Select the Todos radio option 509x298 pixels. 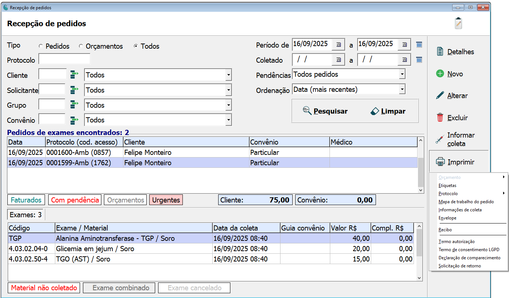pos(136,46)
